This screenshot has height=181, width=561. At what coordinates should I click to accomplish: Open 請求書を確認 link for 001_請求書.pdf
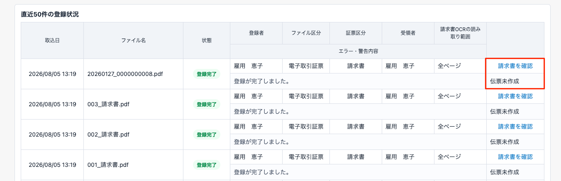pyautogui.click(x=515, y=157)
